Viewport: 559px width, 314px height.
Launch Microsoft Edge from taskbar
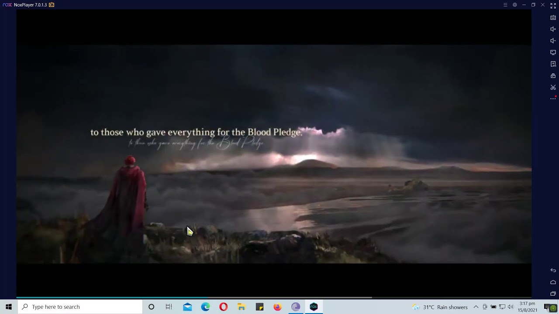[x=205, y=307]
